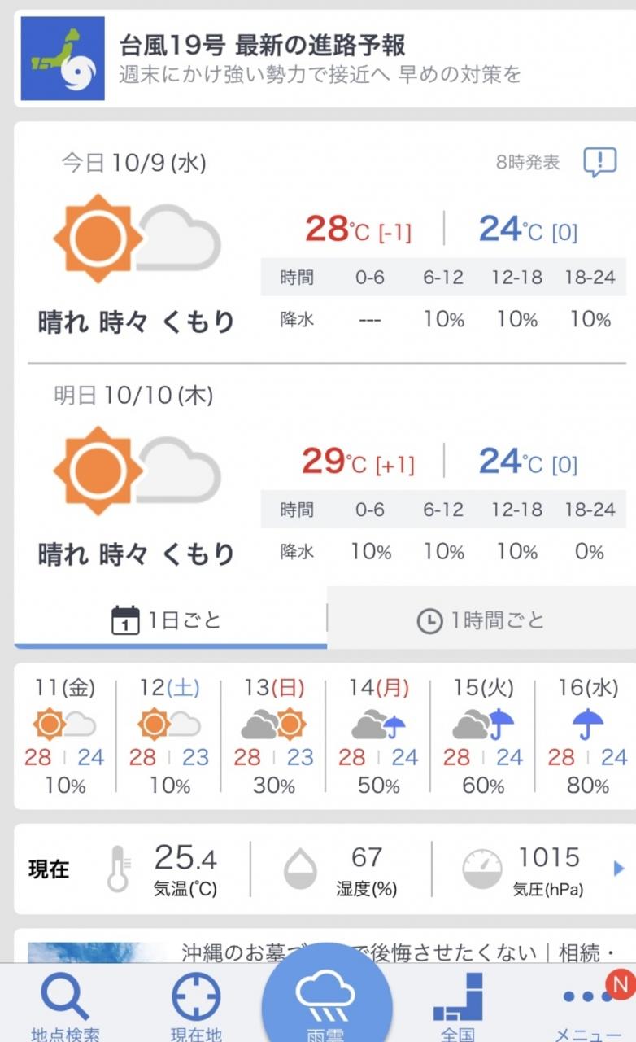The height and width of the screenshot is (1042, 636).
Task: Switch to the 1時間ごと hourly tab
Action: (481, 620)
